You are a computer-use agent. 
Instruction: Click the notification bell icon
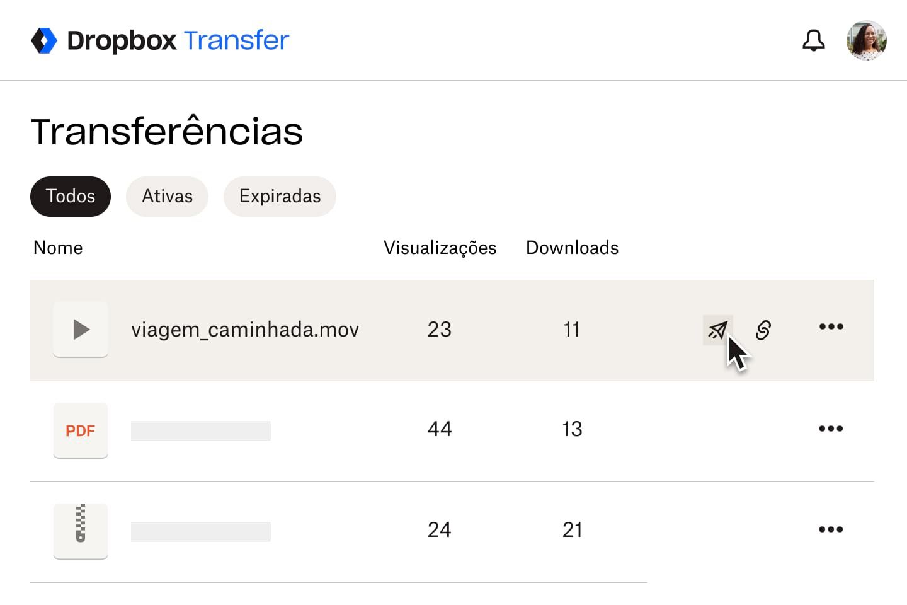814,40
